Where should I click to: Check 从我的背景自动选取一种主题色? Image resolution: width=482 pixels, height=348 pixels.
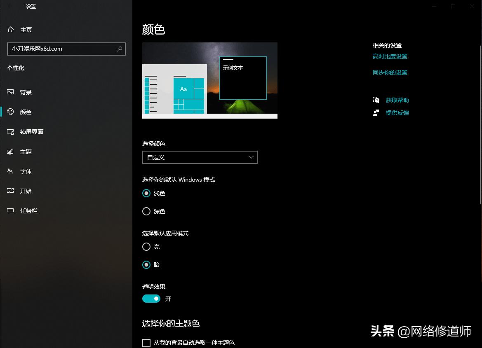pos(146,342)
